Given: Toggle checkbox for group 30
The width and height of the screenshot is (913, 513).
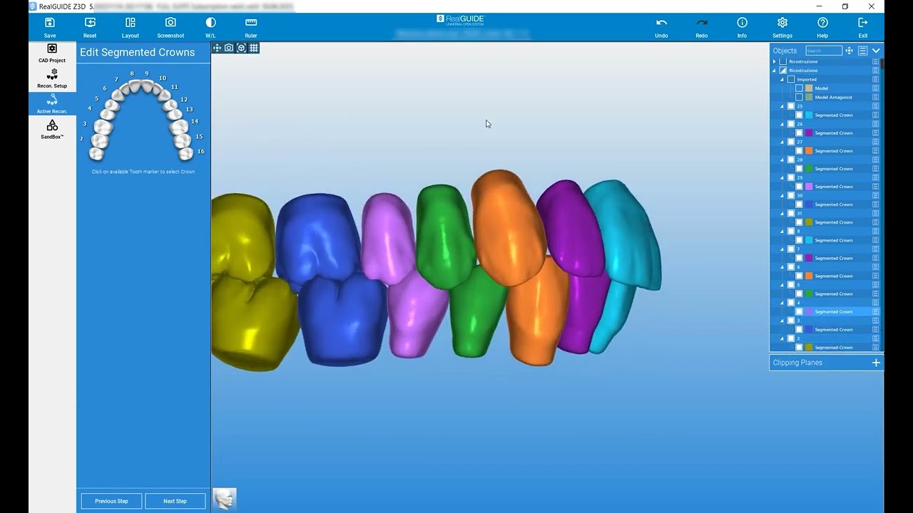Looking at the screenshot, I should tap(791, 195).
